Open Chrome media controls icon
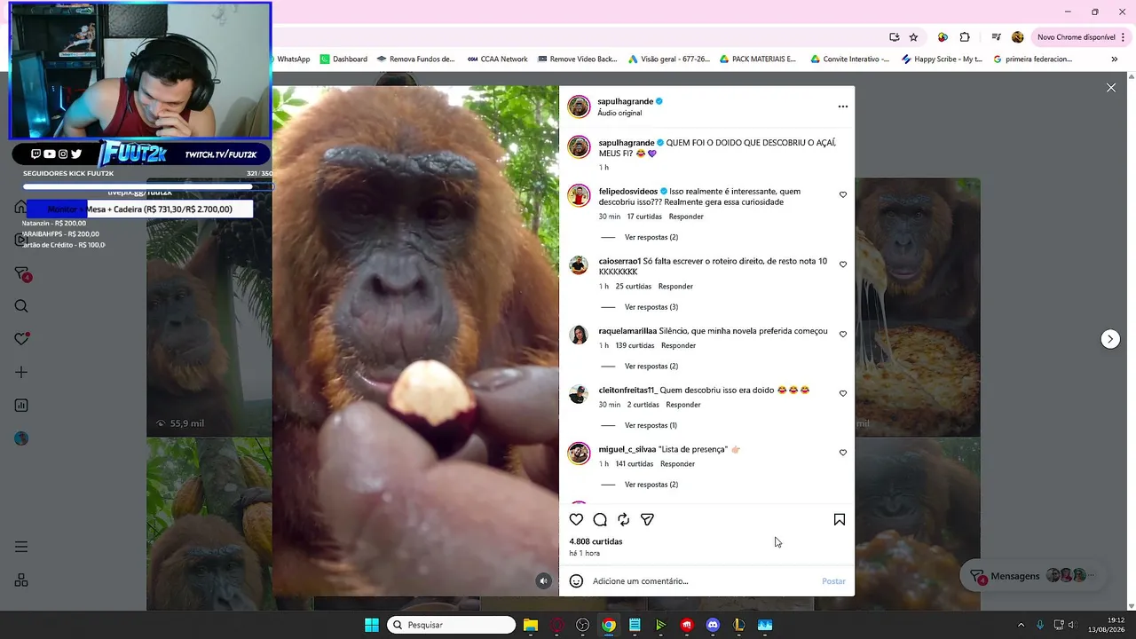The width and height of the screenshot is (1136, 639). pos(997,37)
